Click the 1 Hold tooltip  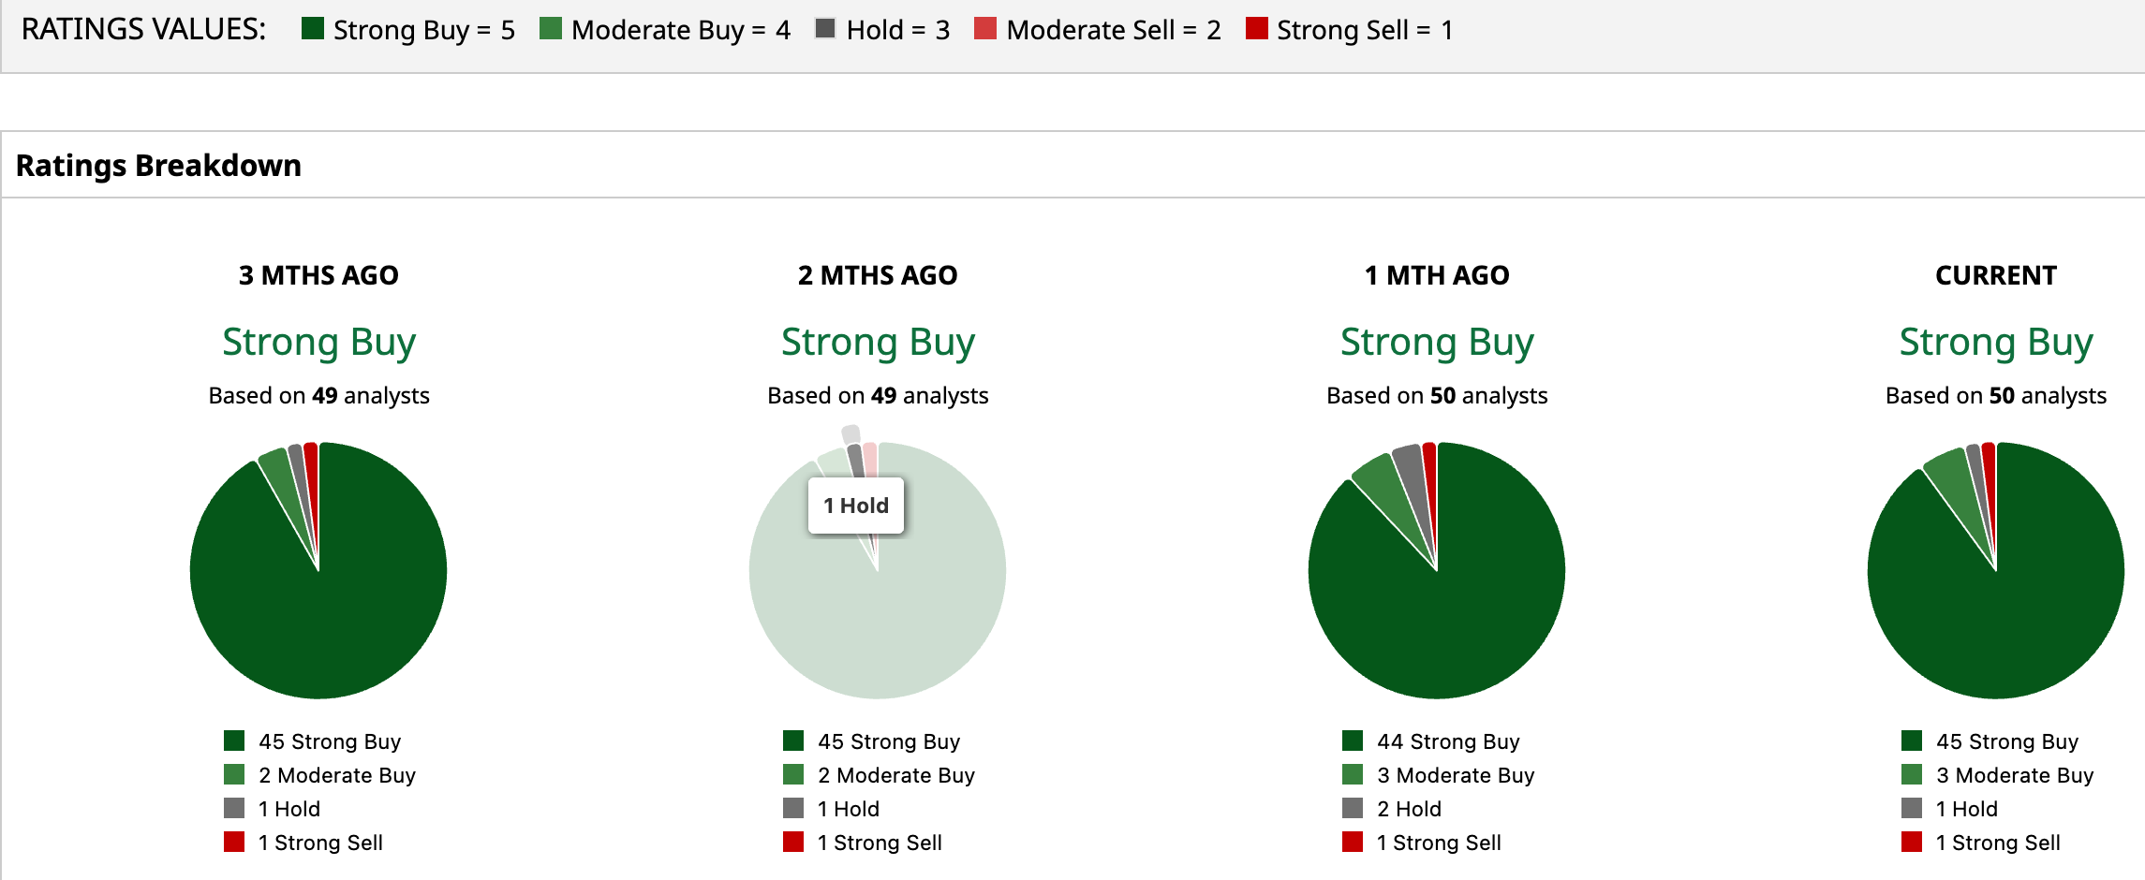click(856, 506)
